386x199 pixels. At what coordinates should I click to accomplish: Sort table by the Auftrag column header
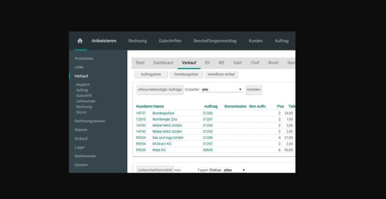coord(211,106)
